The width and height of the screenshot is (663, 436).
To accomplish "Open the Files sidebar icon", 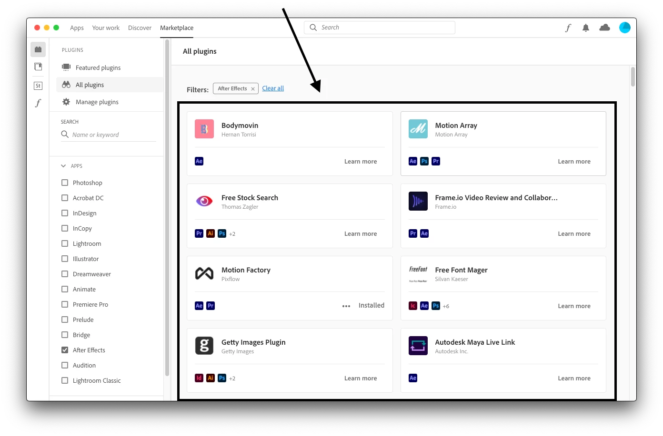I will [x=38, y=67].
